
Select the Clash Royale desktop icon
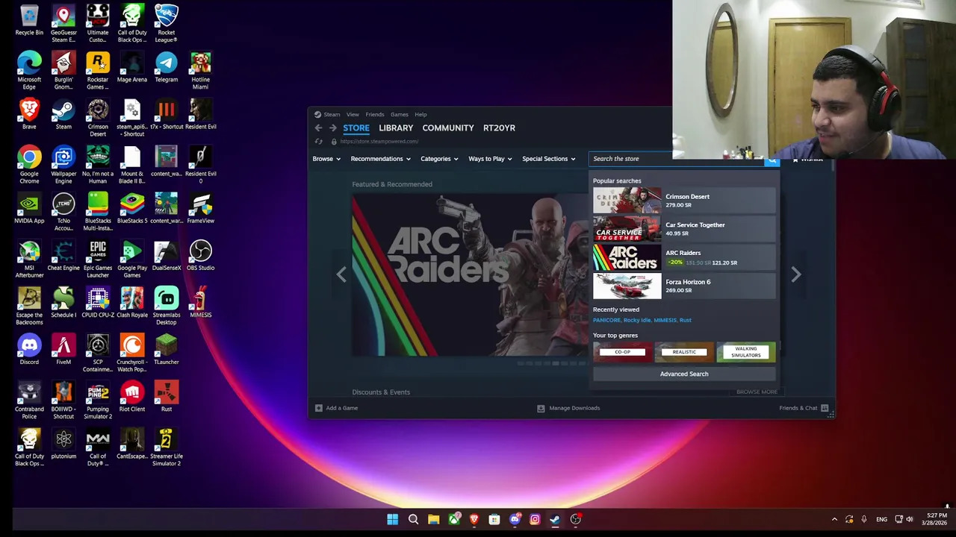click(132, 302)
